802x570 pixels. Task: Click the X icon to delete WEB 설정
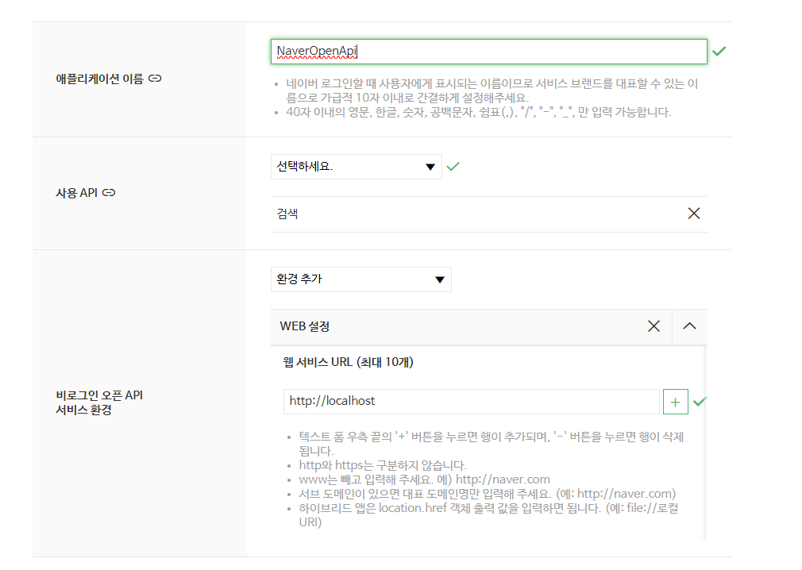(x=654, y=325)
